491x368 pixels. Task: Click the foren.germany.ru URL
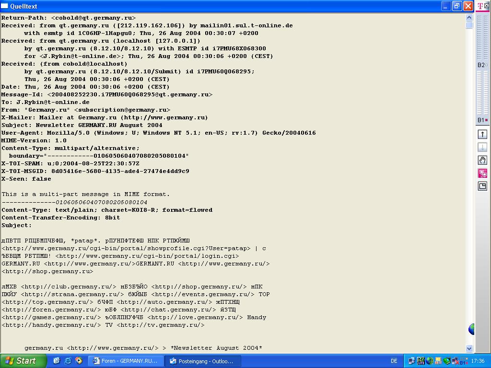click(51, 310)
